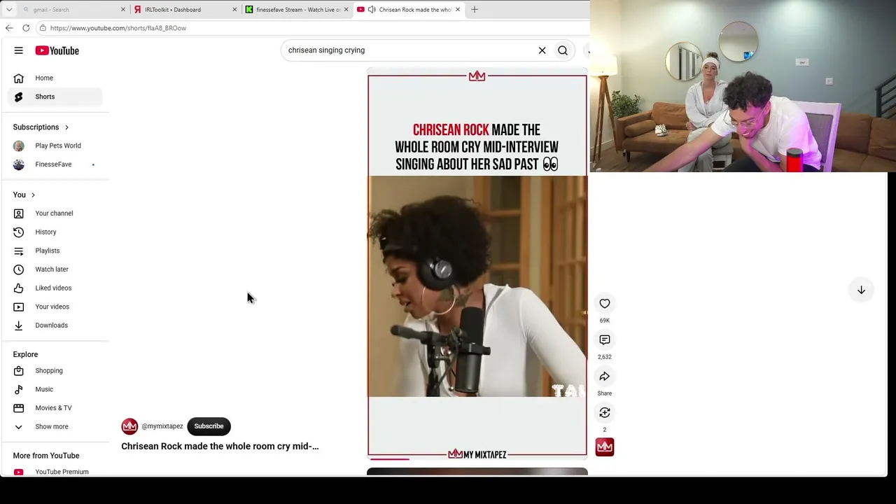Click the YouTube logo

(x=57, y=50)
